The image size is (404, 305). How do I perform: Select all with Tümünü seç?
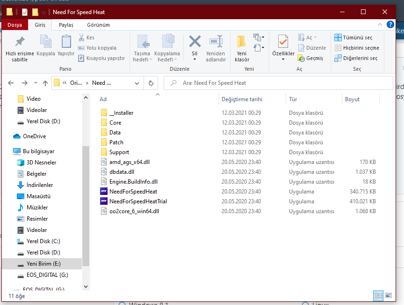(353, 37)
